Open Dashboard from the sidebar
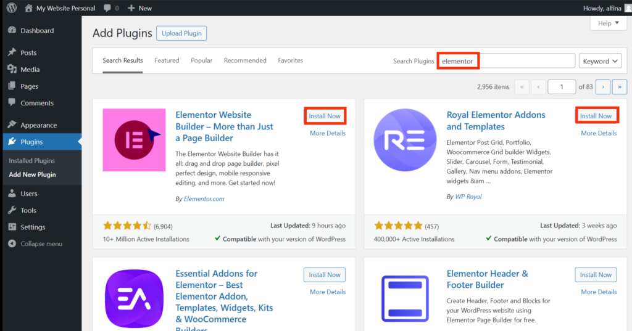The height and width of the screenshot is (331, 632). (36, 31)
